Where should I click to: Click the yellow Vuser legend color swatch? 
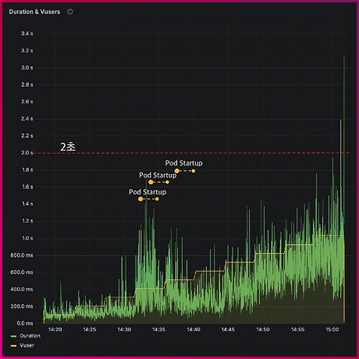click(13, 346)
